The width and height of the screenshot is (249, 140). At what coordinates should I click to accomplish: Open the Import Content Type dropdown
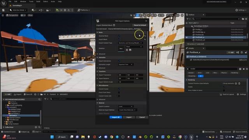click(130, 43)
